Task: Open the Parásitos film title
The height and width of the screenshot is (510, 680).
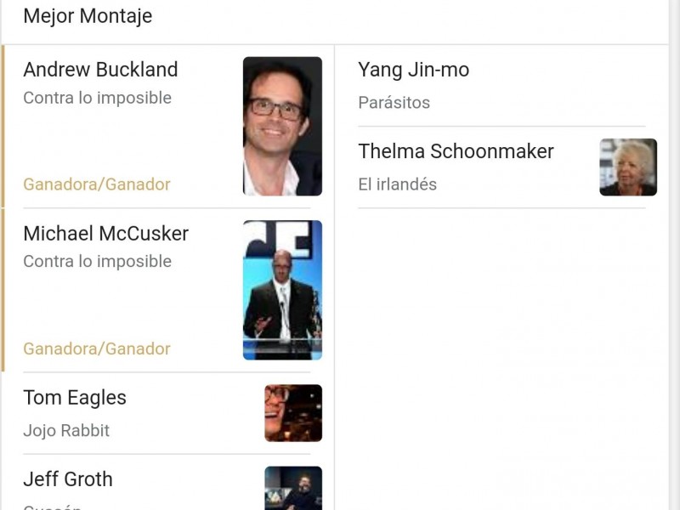Action: pyautogui.click(x=394, y=103)
